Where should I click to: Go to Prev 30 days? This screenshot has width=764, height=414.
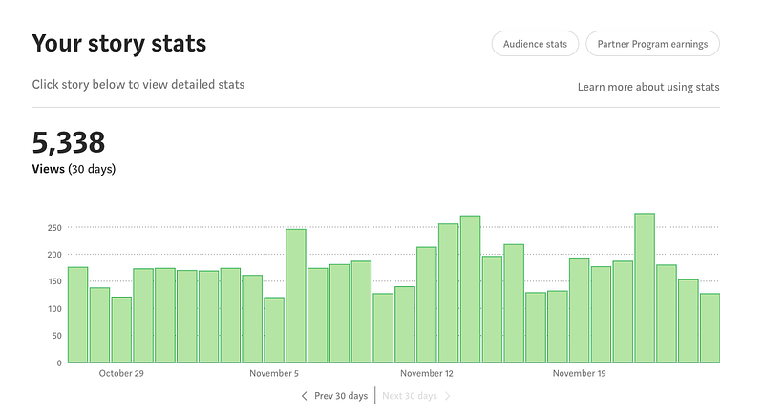340,396
